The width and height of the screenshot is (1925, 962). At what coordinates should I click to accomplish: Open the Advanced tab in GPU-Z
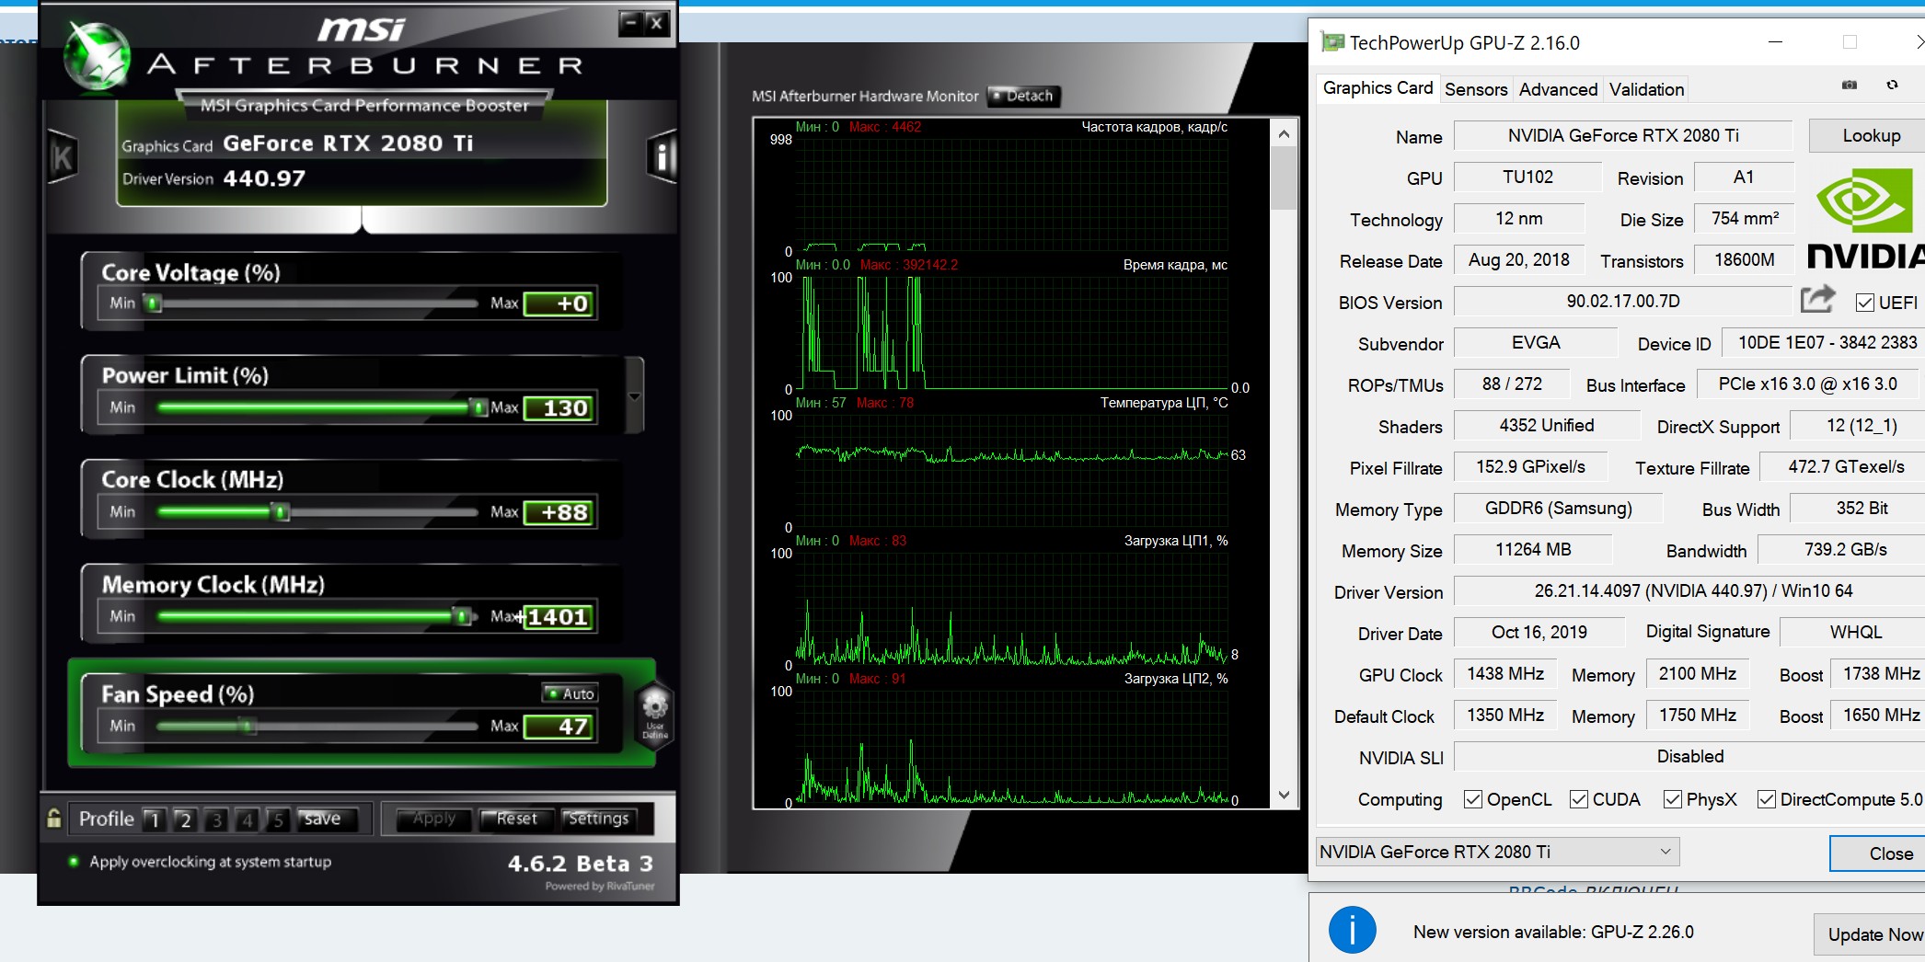(1557, 89)
